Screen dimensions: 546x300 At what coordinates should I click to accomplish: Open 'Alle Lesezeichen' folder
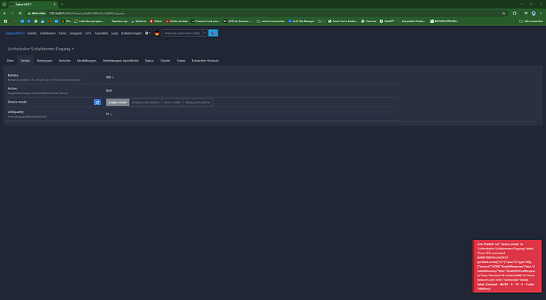531,21
